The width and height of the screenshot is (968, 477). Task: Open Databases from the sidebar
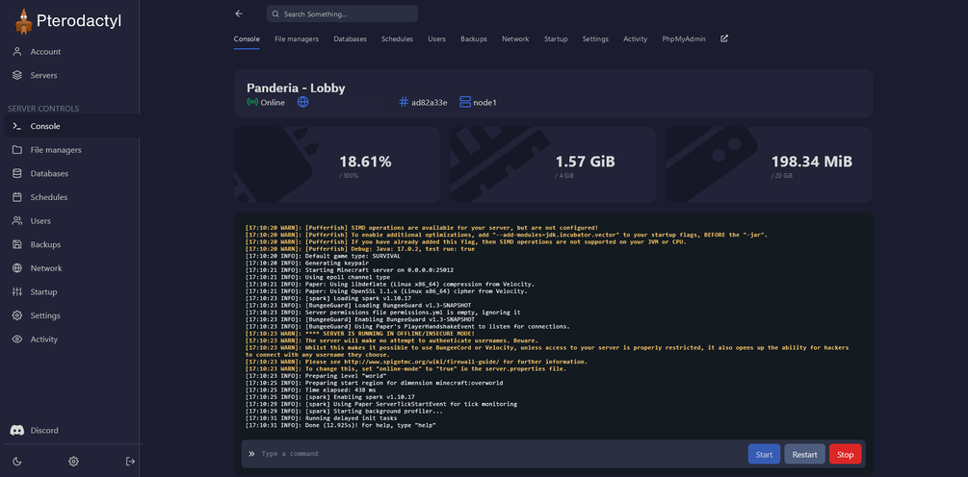(49, 174)
